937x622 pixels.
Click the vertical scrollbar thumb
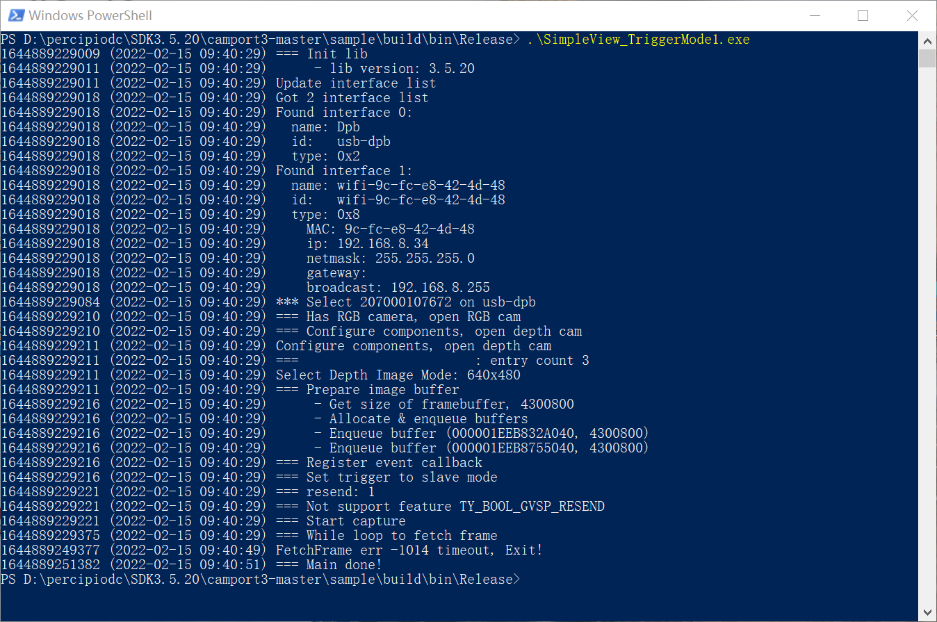[927, 58]
